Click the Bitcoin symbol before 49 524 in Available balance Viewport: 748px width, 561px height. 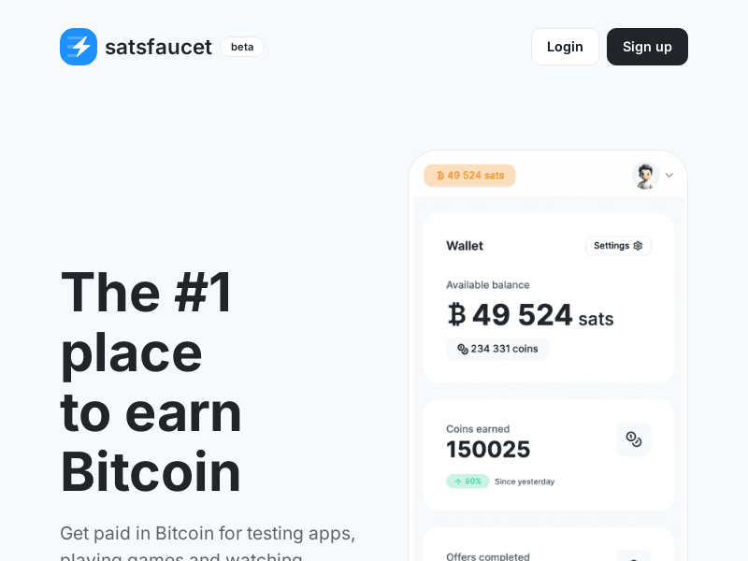[x=455, y=315]
